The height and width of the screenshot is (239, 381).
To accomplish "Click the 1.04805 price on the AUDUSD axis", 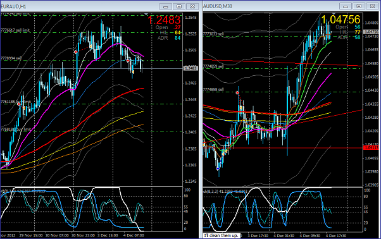I will (372, 23).
